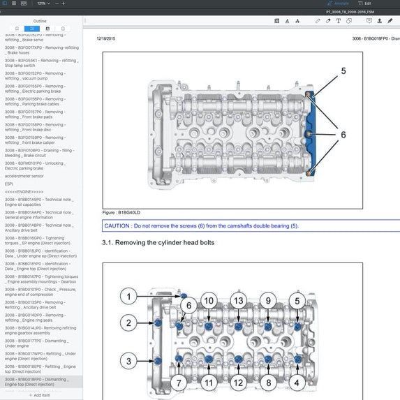Image resolution: width=400 pixels, height=400 pixels.
Task: Add a comment note
Action: point(369,21)
